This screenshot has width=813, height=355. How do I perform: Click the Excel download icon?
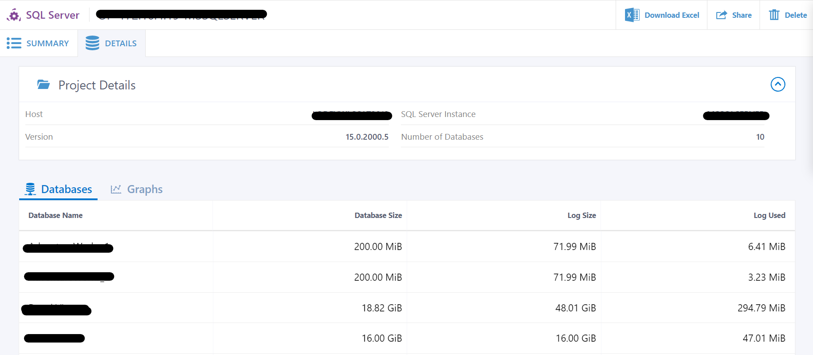coord(632,15)
